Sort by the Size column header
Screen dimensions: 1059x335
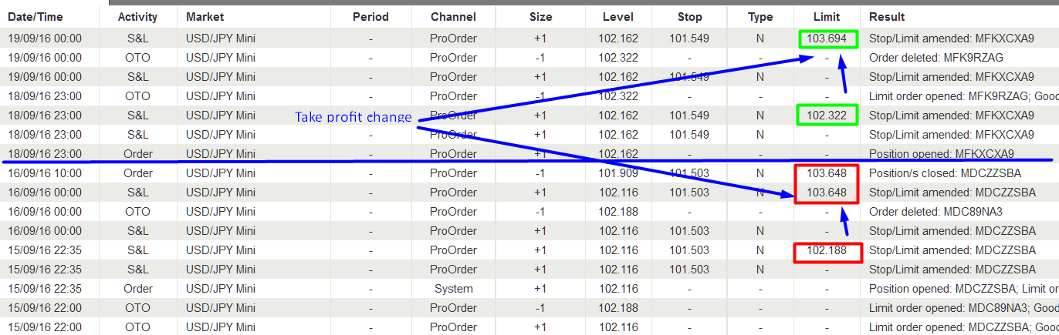[x=541, y=16]
